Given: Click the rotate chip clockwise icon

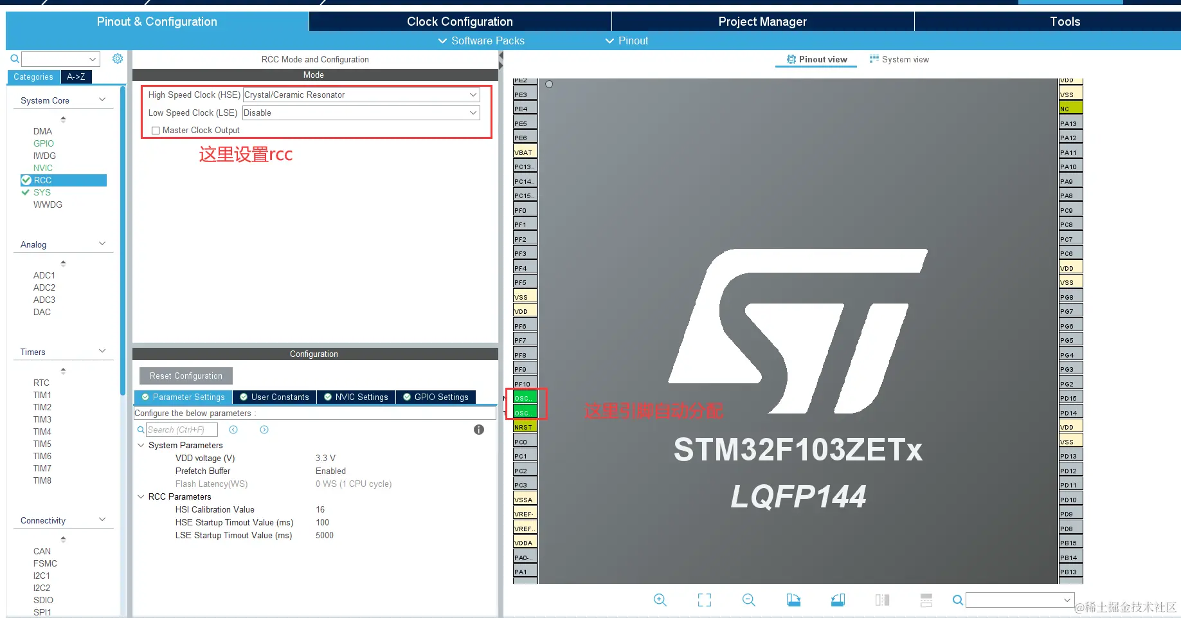Looking at the screenshot, I should [x=793, y=600].
